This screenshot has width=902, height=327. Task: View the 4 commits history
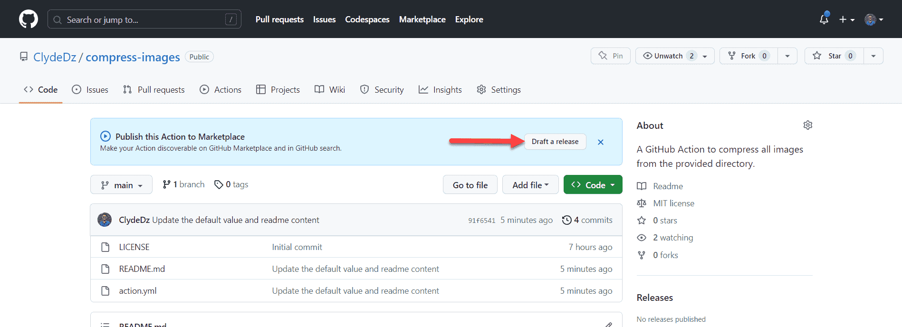point(587,220)
